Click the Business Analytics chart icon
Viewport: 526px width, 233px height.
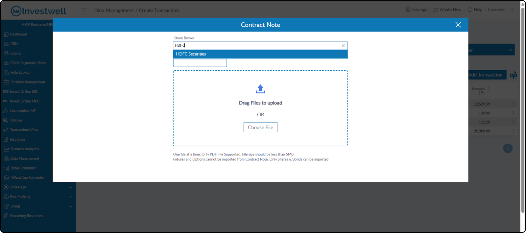pos(6,149)
